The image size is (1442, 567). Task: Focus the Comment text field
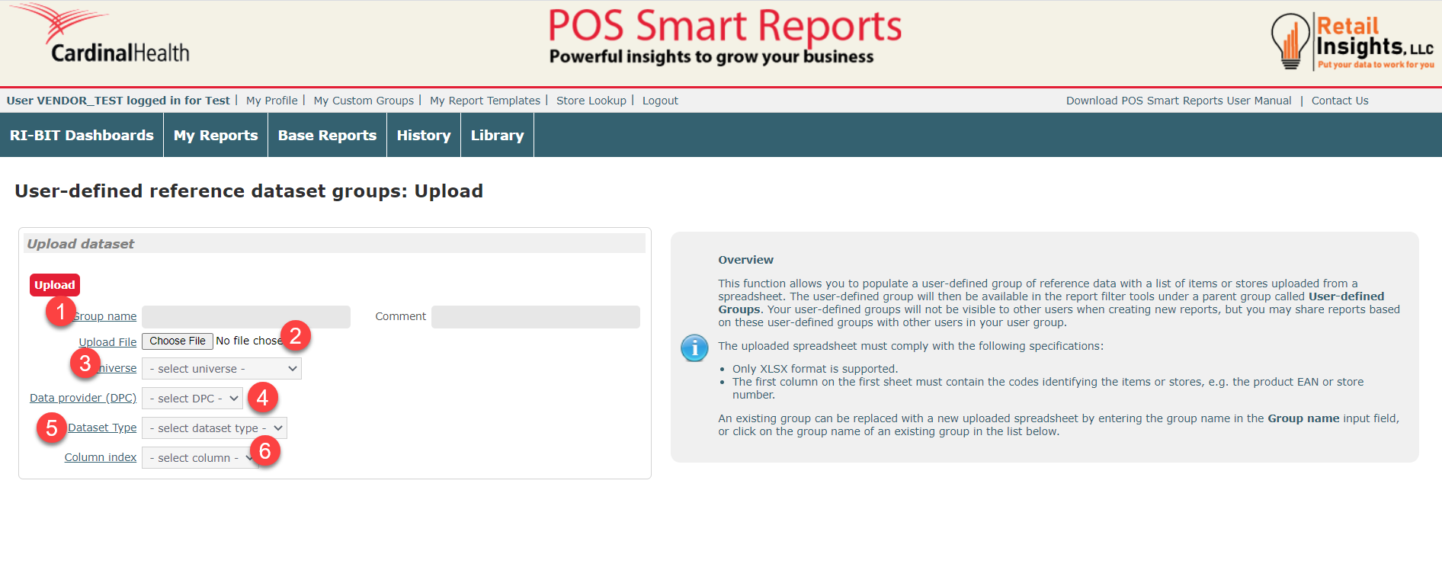tap(535, 317)
